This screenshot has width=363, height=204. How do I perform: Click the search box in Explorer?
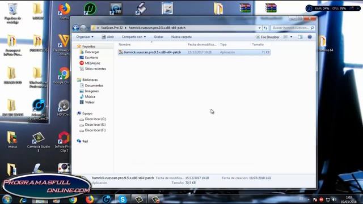(293, 28)
